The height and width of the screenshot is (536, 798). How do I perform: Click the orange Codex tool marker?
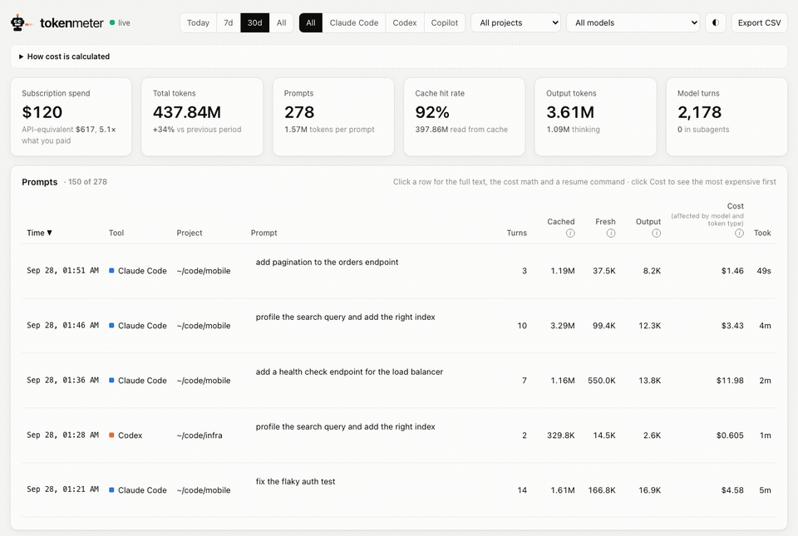(111, 435)
